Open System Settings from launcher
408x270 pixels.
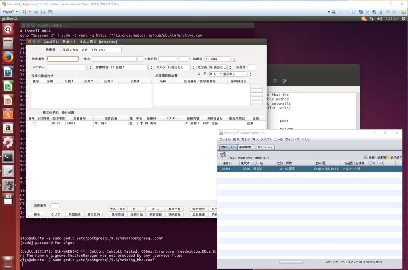(x=8, y=142)
